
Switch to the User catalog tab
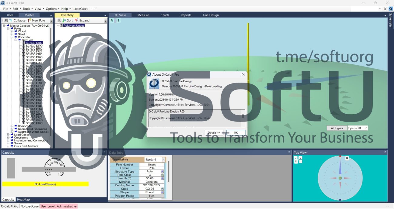point(10,15)
